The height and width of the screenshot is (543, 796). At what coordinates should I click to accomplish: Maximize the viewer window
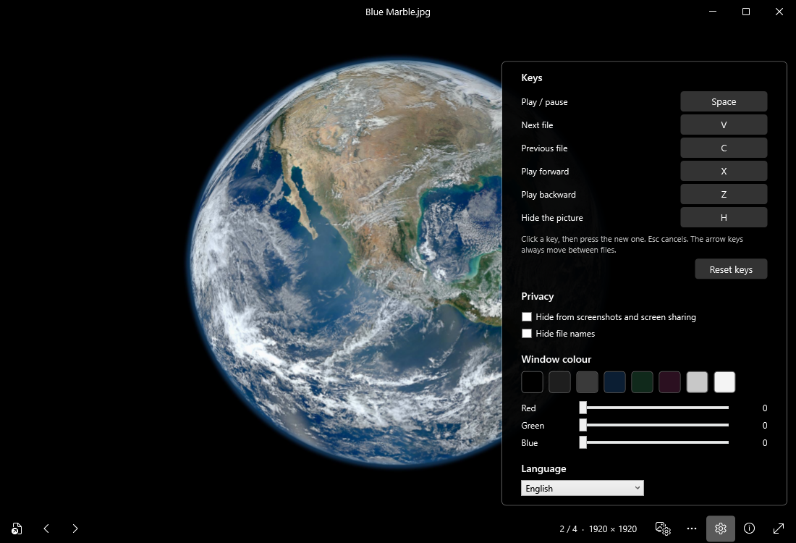(x=746, y=11)
